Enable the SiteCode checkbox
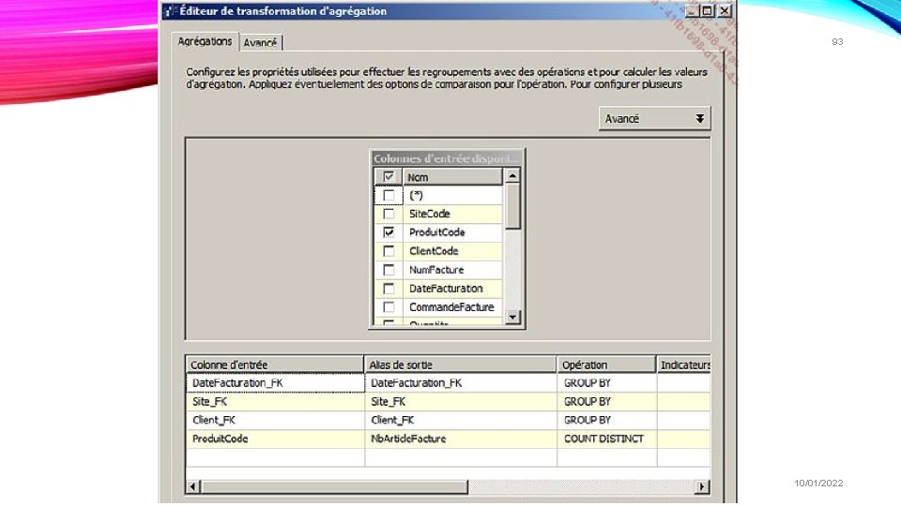 pos(389,214)
